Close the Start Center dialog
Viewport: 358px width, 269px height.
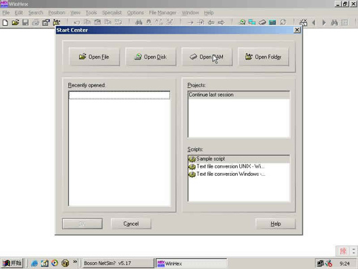click(297, 30)
